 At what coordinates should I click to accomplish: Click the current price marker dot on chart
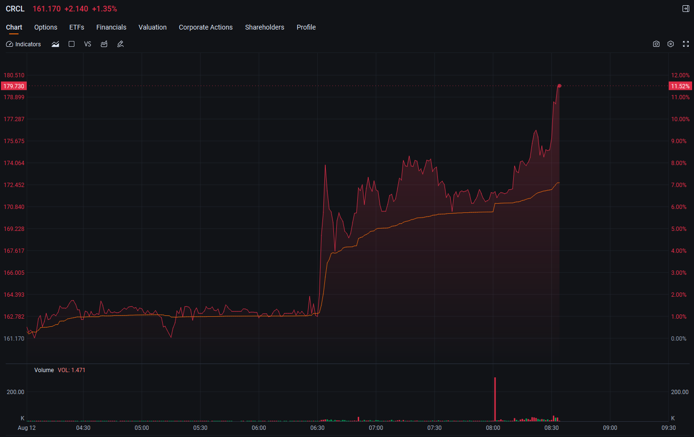pos(559,86)
